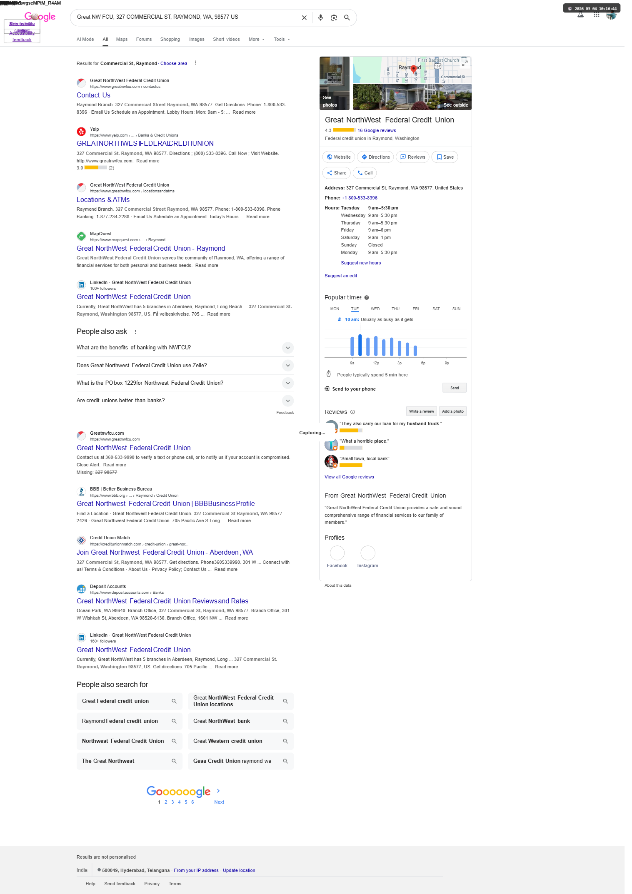Search Great NorthWest bank suggestion

click(x=241, y=721)
